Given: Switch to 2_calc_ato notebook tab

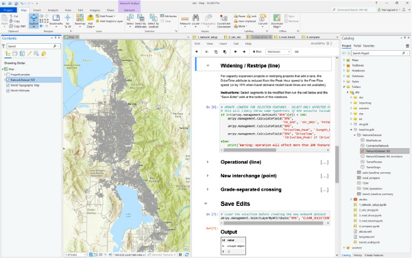Looking at the screenshot, I should [x=234, y=37].
